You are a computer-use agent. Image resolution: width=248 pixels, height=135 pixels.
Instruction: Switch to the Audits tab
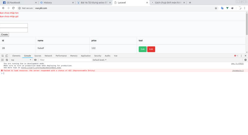(x=108, y=56)
